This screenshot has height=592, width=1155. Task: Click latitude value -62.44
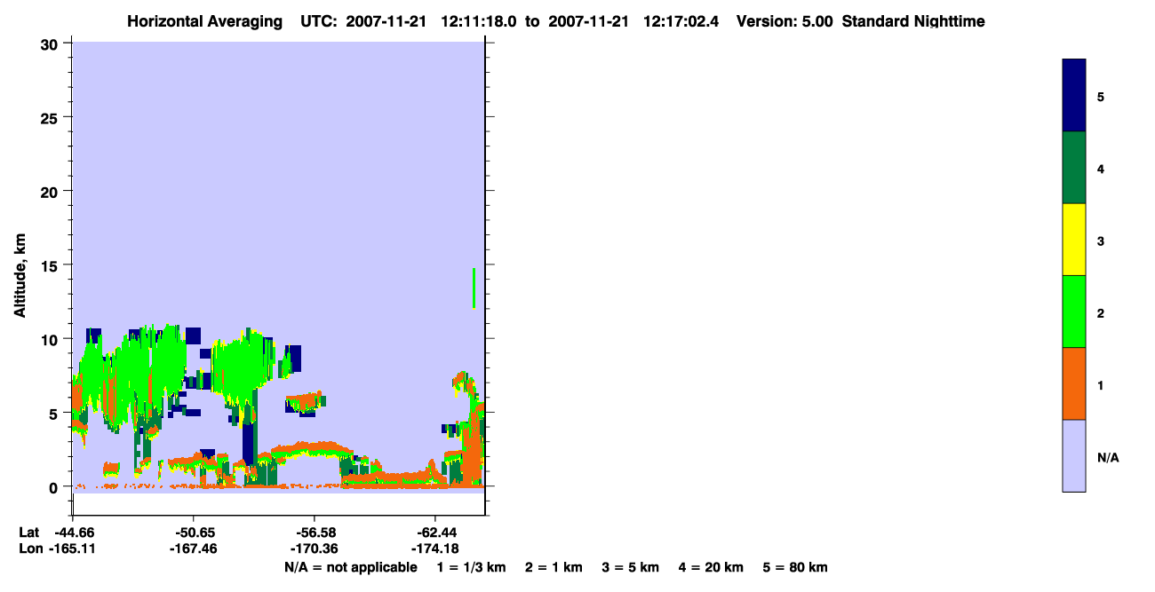[434, 533]
